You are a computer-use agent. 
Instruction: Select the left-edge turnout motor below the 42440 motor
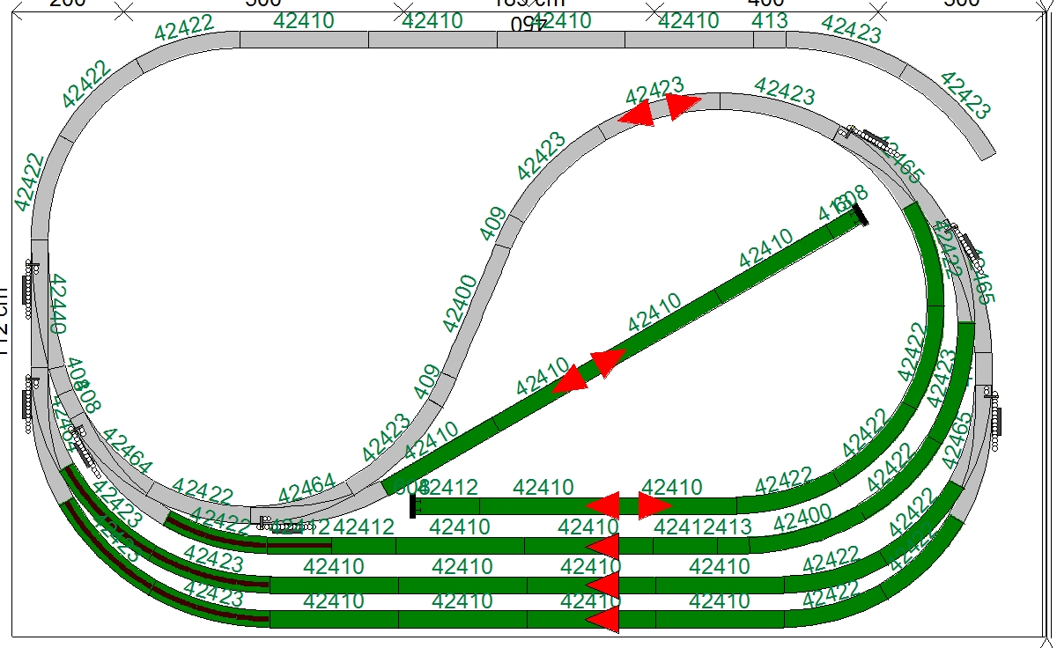coord(29,403)
